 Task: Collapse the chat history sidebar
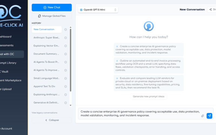point(52,120)
